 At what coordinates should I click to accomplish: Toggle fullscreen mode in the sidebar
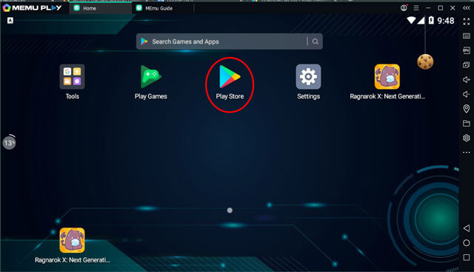[467, 21]
